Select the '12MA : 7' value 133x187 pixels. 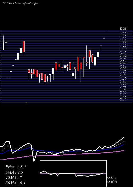point(14,178)
